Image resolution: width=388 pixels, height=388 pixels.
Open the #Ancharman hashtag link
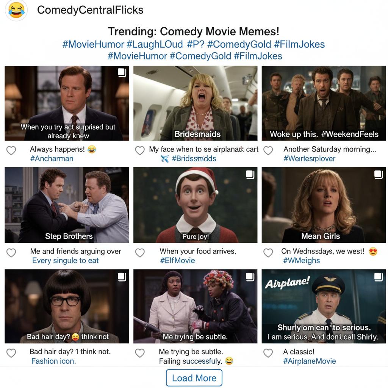(x=52, y=159)
